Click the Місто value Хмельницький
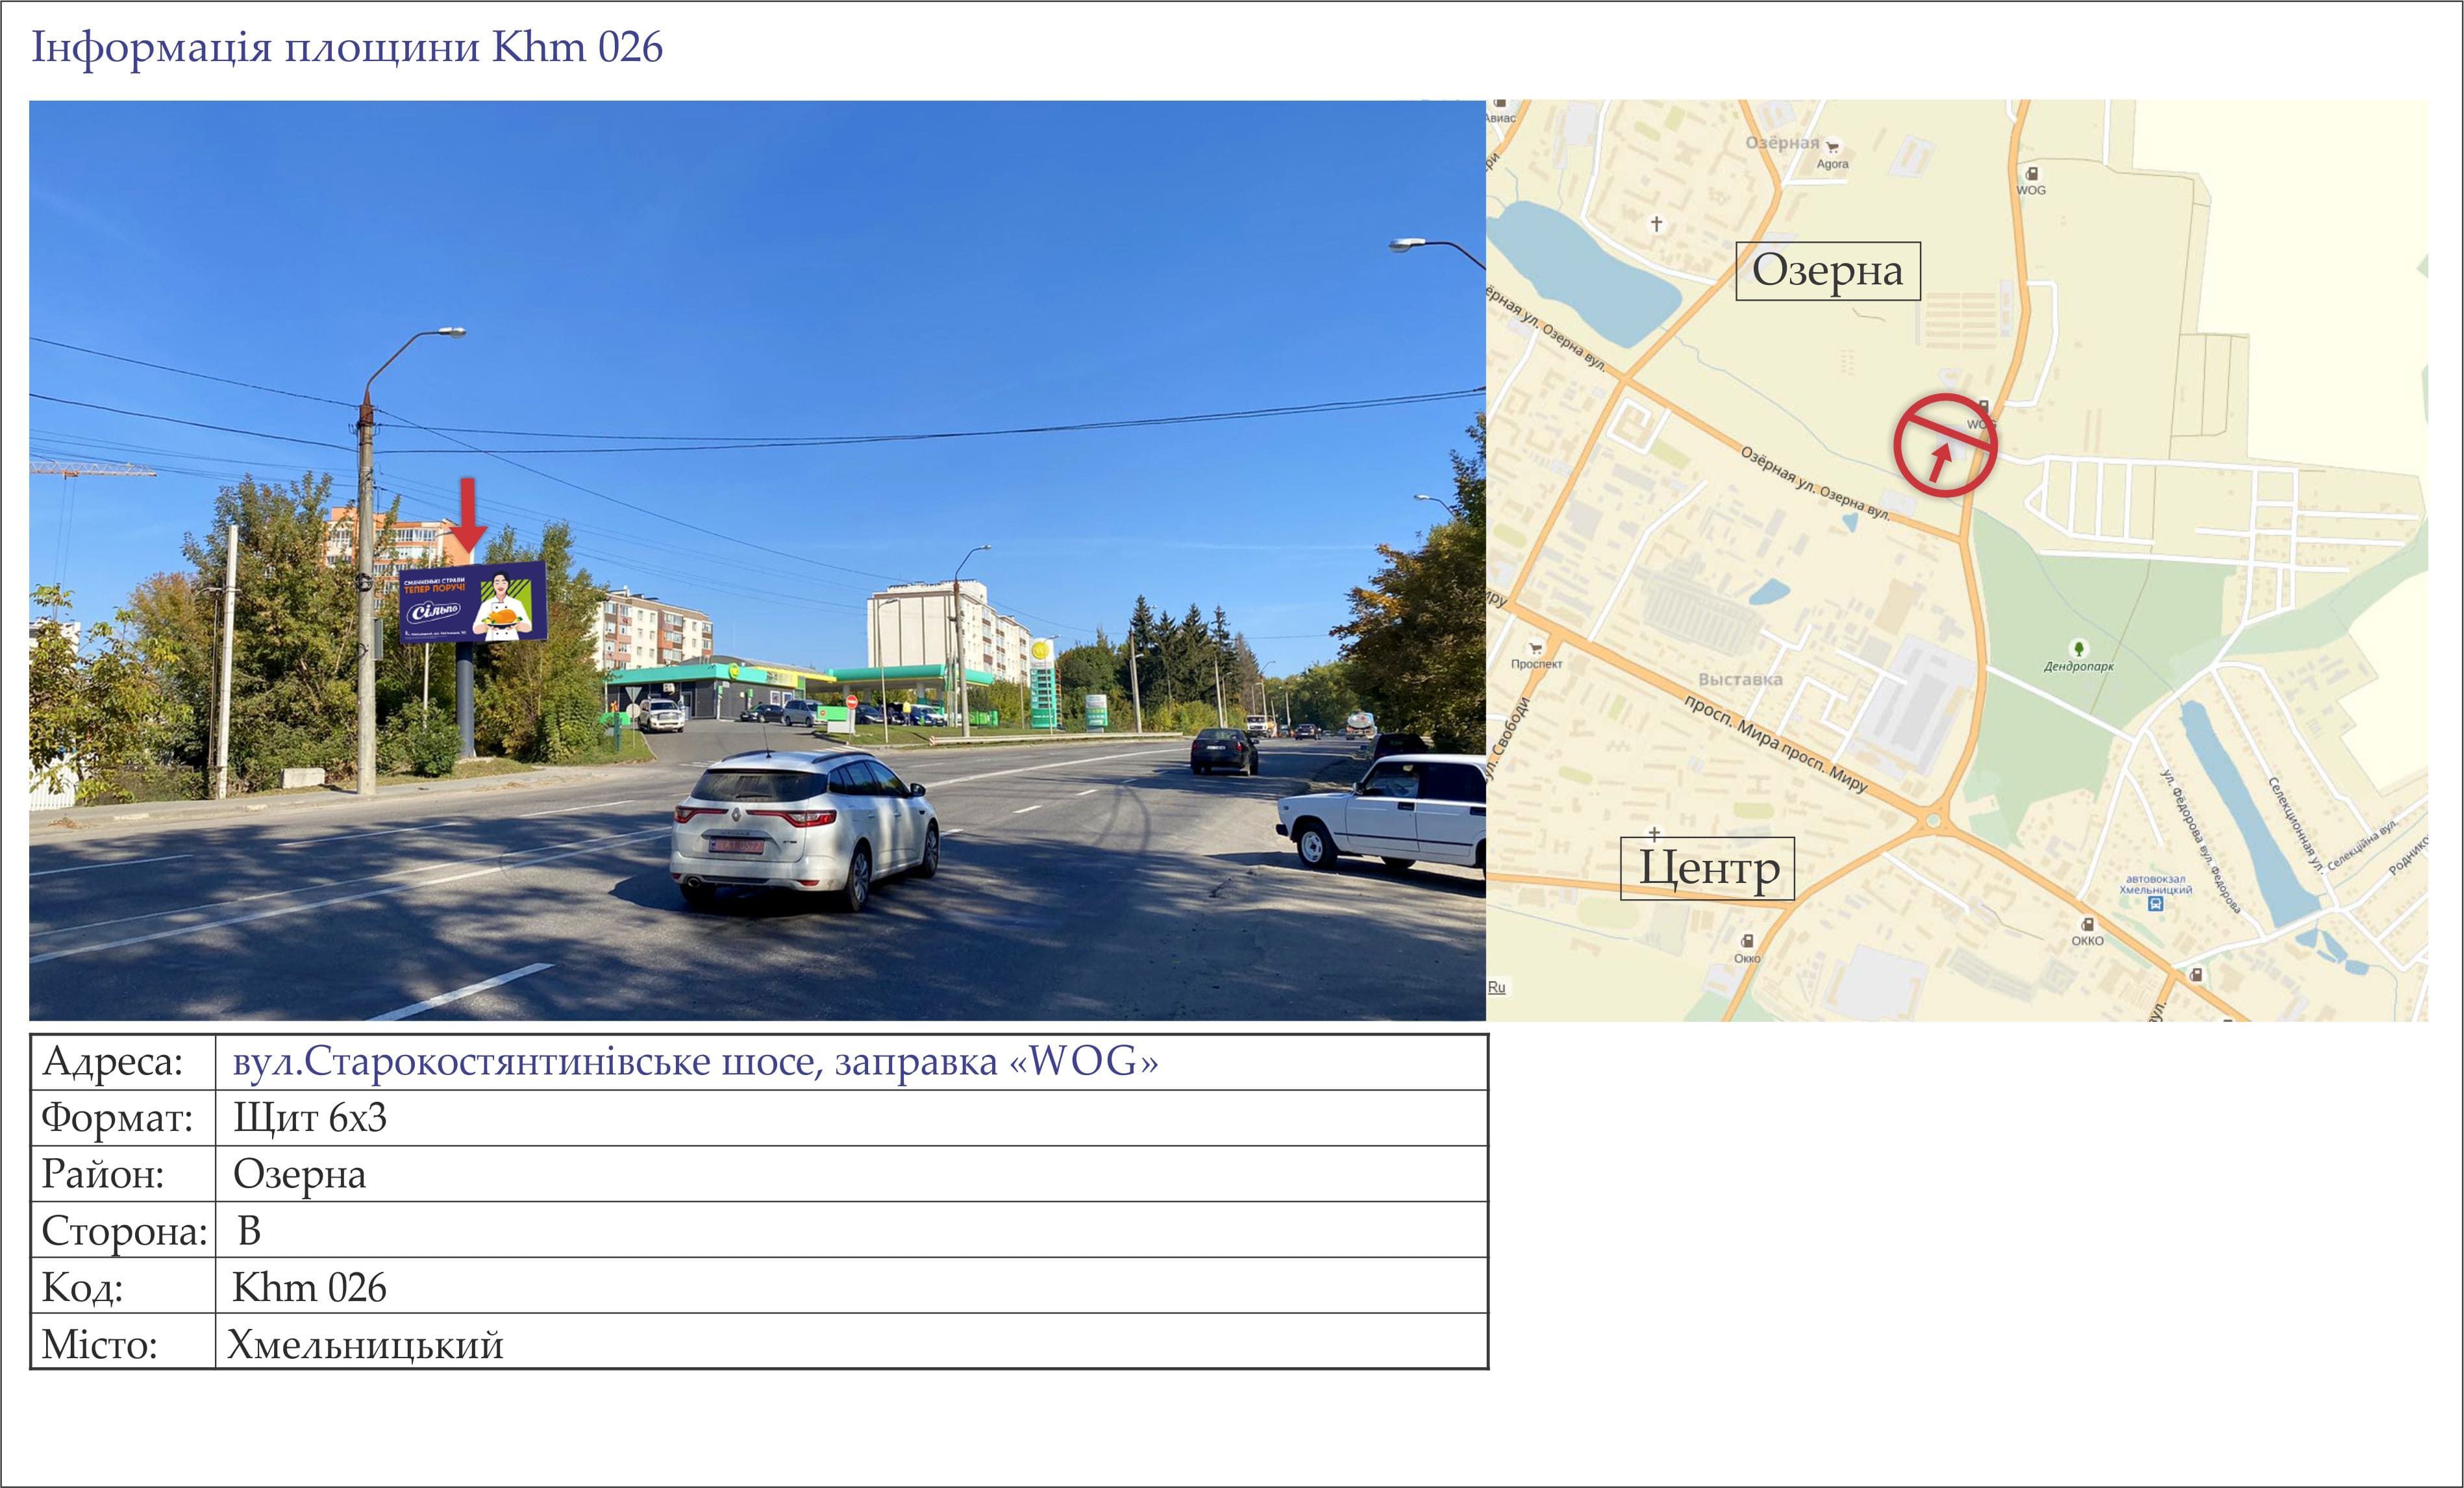This screenshot has height=1488, width=2464. point(366,1345)
